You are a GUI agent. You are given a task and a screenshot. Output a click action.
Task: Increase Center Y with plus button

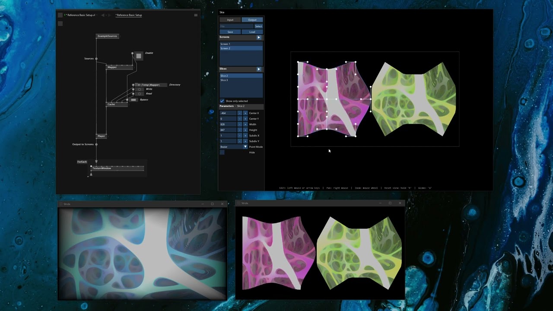245,119
